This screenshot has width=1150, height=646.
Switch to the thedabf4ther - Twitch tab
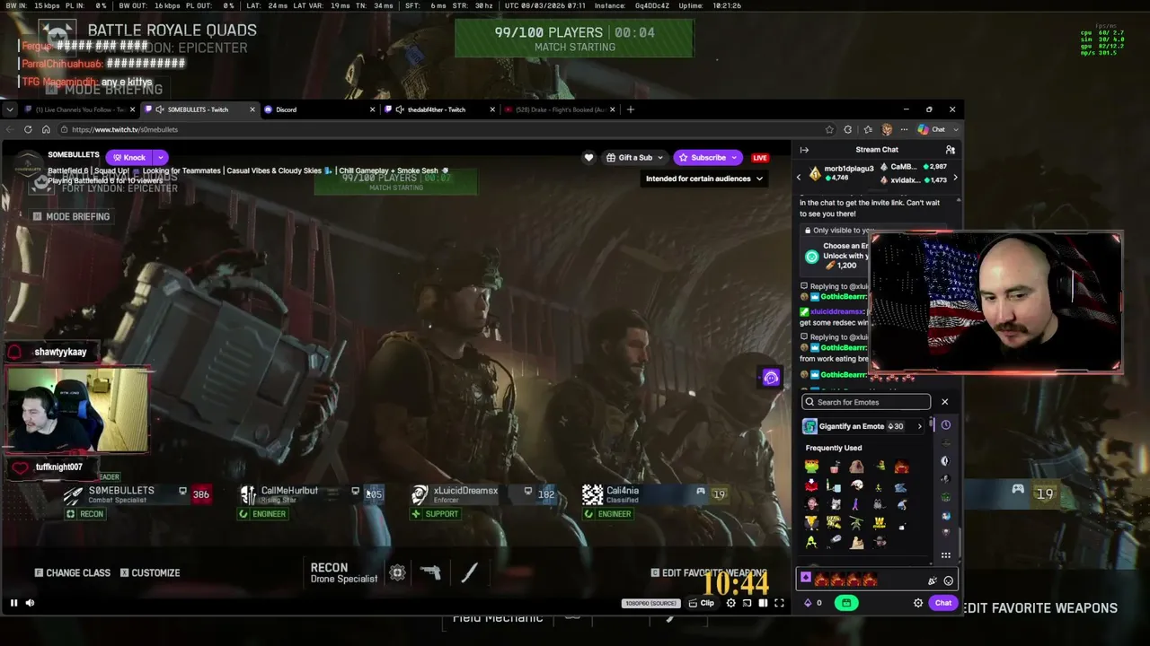(x=439, y=109)
